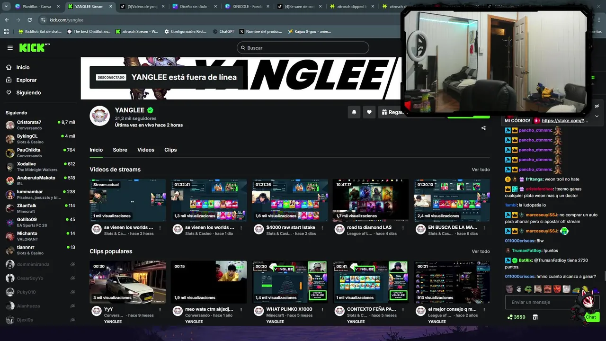Open PauChikita channel in following list
This screenshot has height=341, width=606.
[x=40, y=153]
